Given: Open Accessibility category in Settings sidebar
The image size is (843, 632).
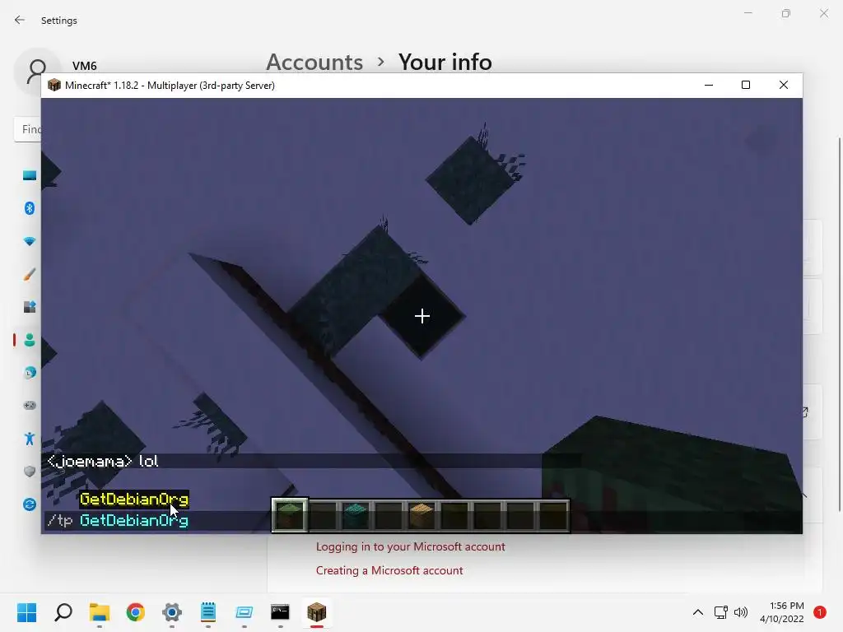Looking at the screenshot, I should tap(29, 439).
